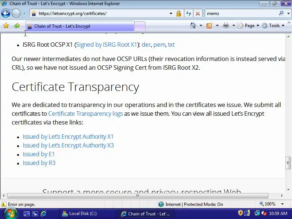
Task: Click the horizontal scrollbar left arrow
Action: coord(4,196)
